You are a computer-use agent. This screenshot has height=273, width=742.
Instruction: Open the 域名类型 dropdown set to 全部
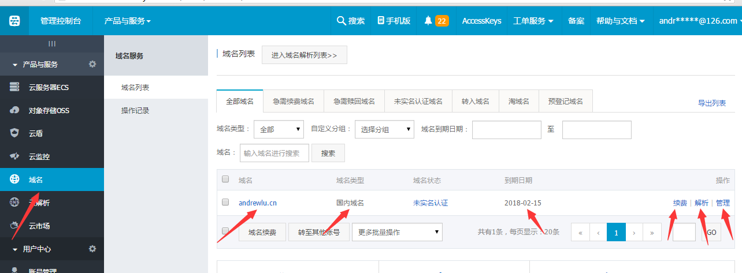(x=279, y=130)
